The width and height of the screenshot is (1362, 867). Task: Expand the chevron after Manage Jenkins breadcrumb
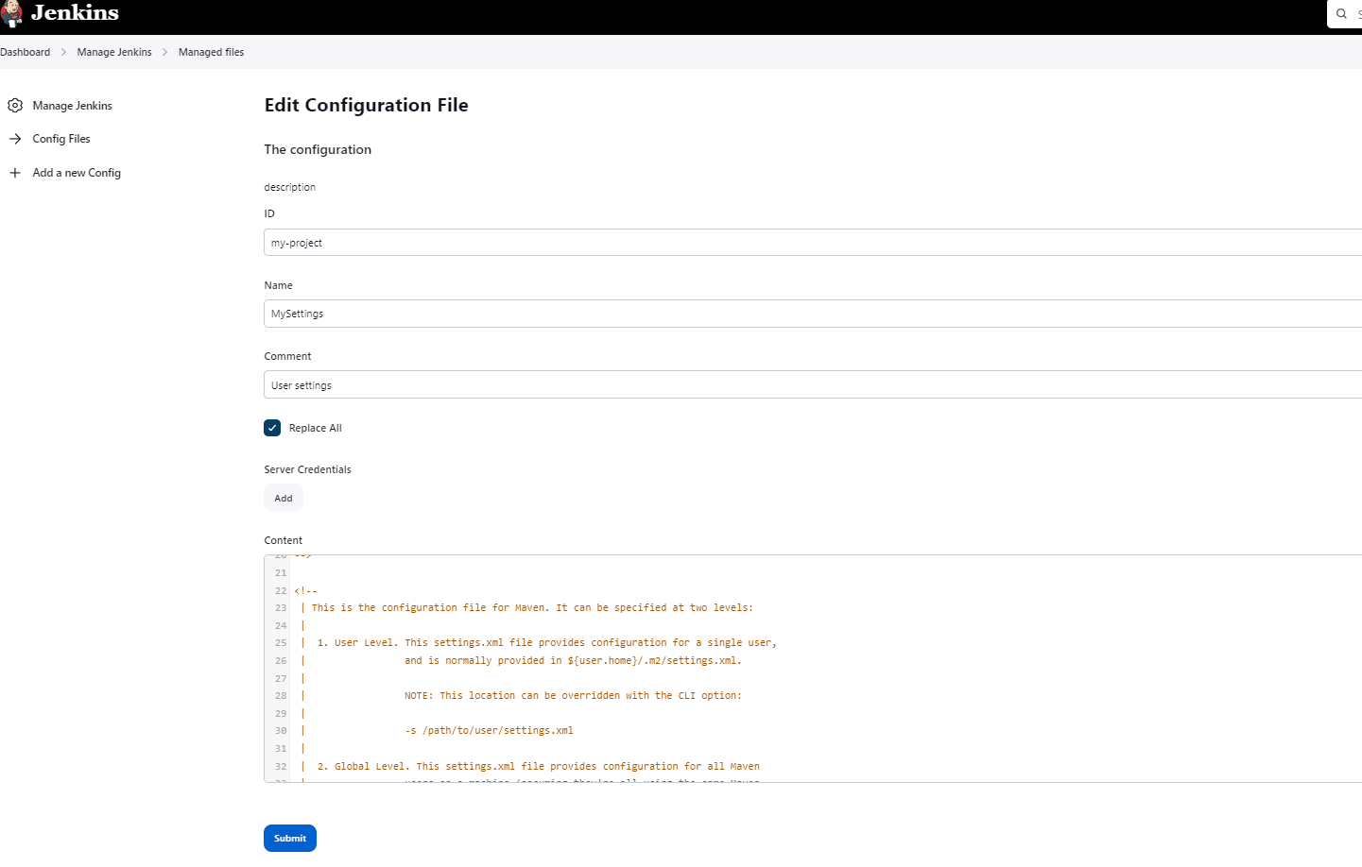(x=164, y=52)
